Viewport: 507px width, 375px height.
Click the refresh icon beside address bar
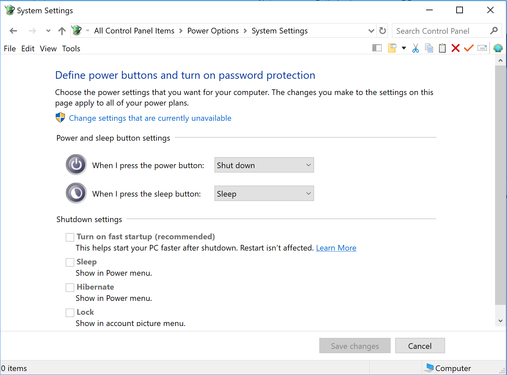(383, 31)
